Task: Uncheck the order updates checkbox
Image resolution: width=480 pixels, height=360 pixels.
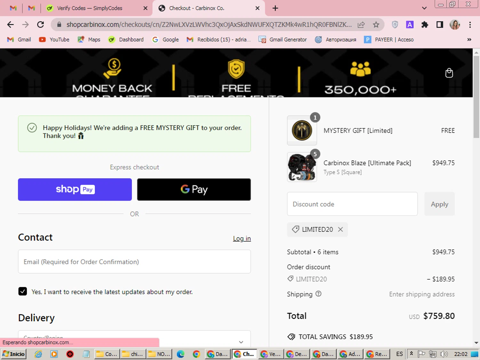Action: pyautogui.click(x=22, y=291)
